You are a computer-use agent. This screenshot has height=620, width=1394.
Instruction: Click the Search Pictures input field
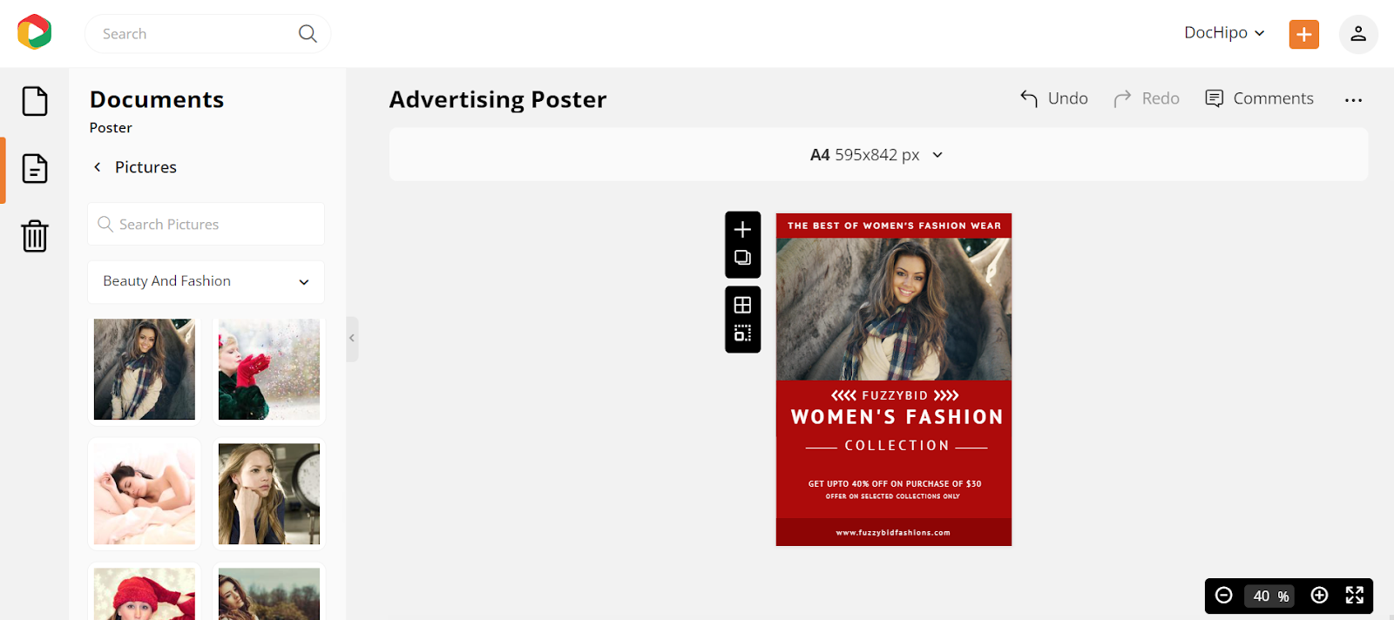pos(206,225)
